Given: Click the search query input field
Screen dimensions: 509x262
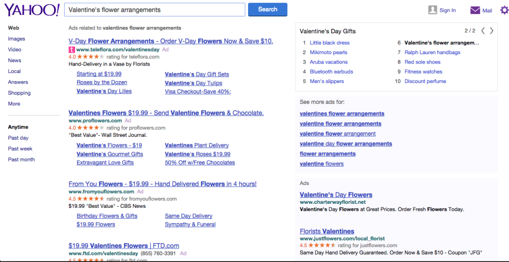Looking at the screenshot, I should [155, 10].
